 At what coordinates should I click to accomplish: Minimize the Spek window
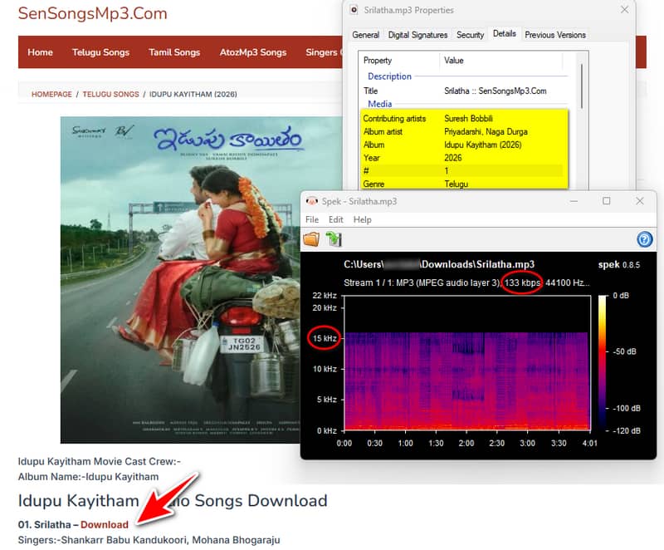[574, 201]
